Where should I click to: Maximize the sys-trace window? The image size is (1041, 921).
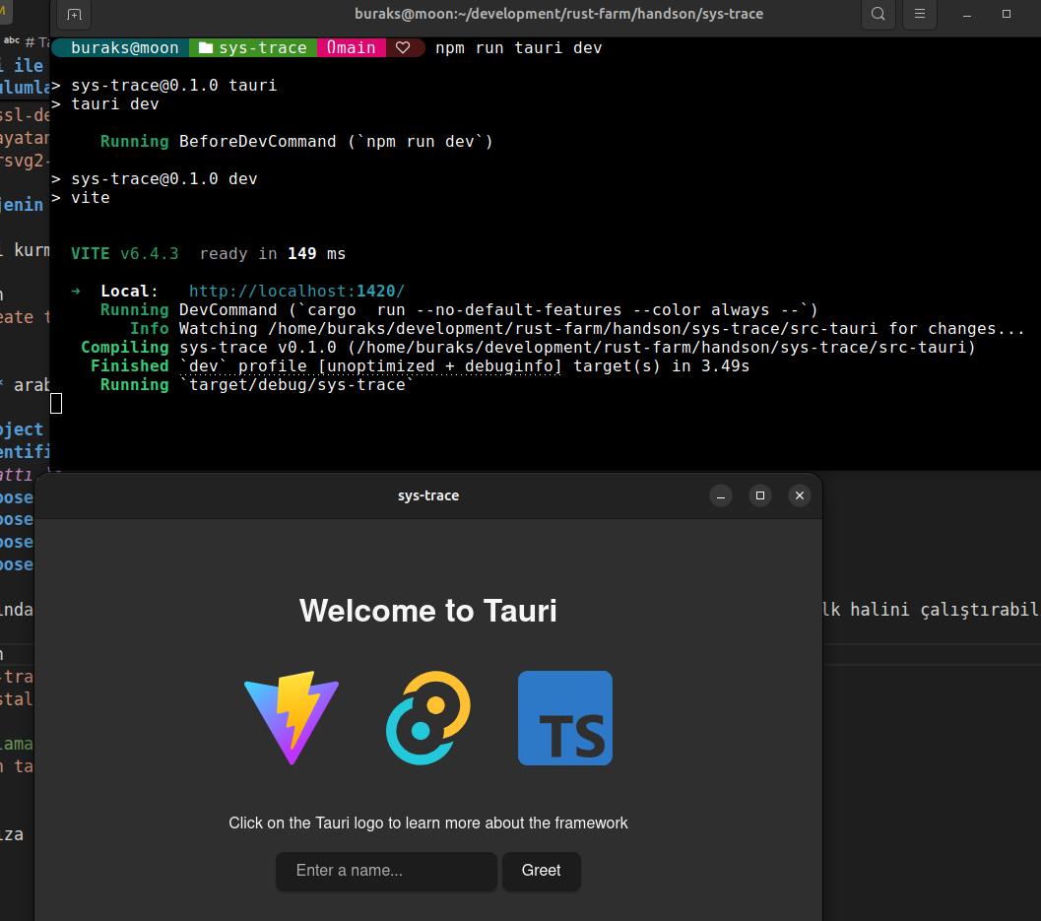pyautogui.click(x=760, y=496)
